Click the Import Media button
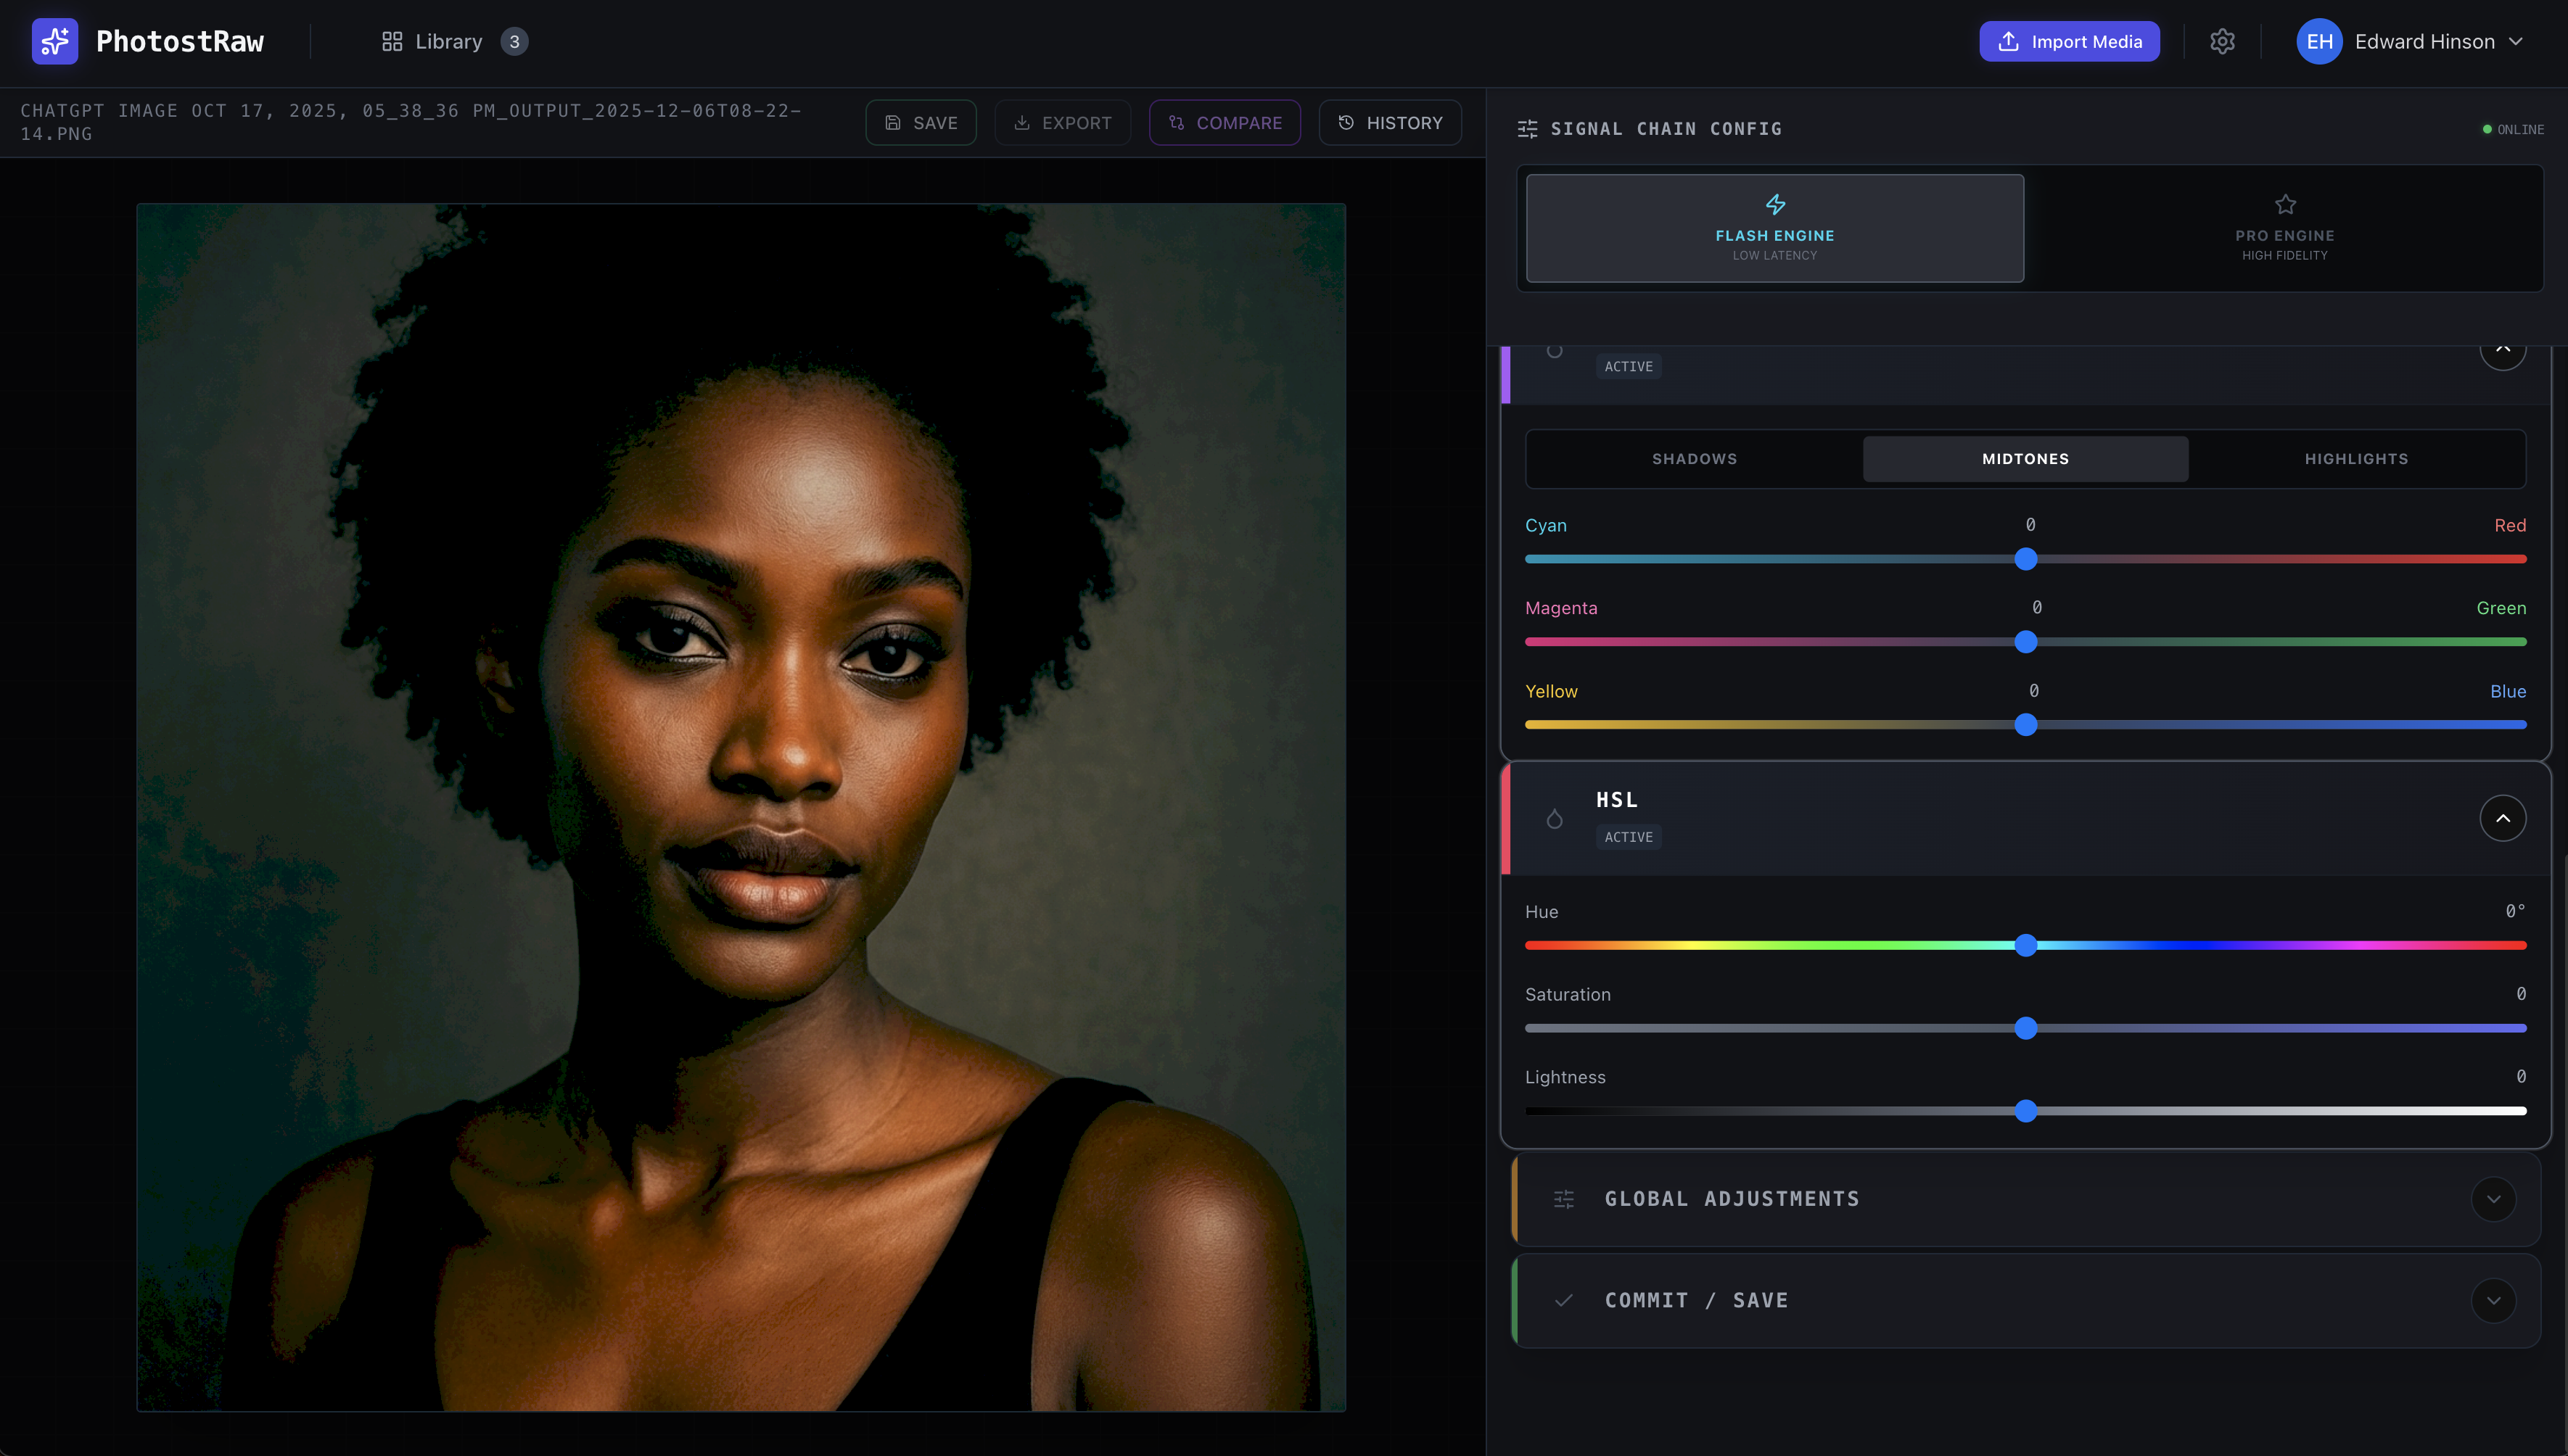The height and width of the screenshot is (1456, 2568). (x=2069, y=41)
